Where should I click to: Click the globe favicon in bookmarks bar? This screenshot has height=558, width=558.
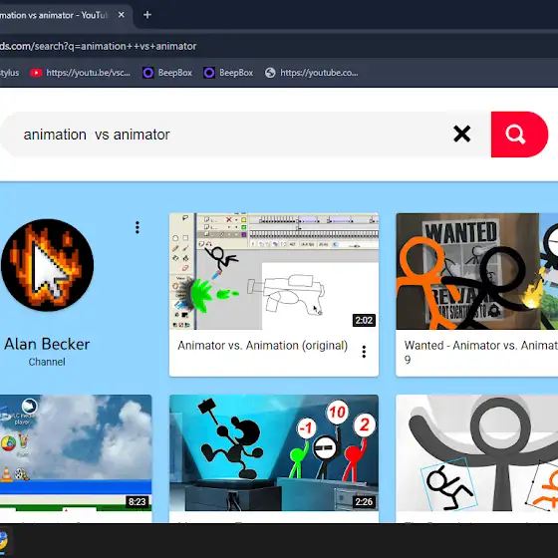pos(270,73)
